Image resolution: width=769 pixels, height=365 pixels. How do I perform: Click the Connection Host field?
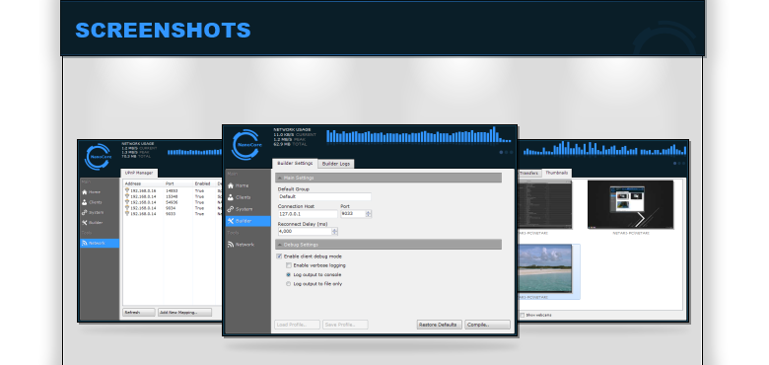[308, 214]
